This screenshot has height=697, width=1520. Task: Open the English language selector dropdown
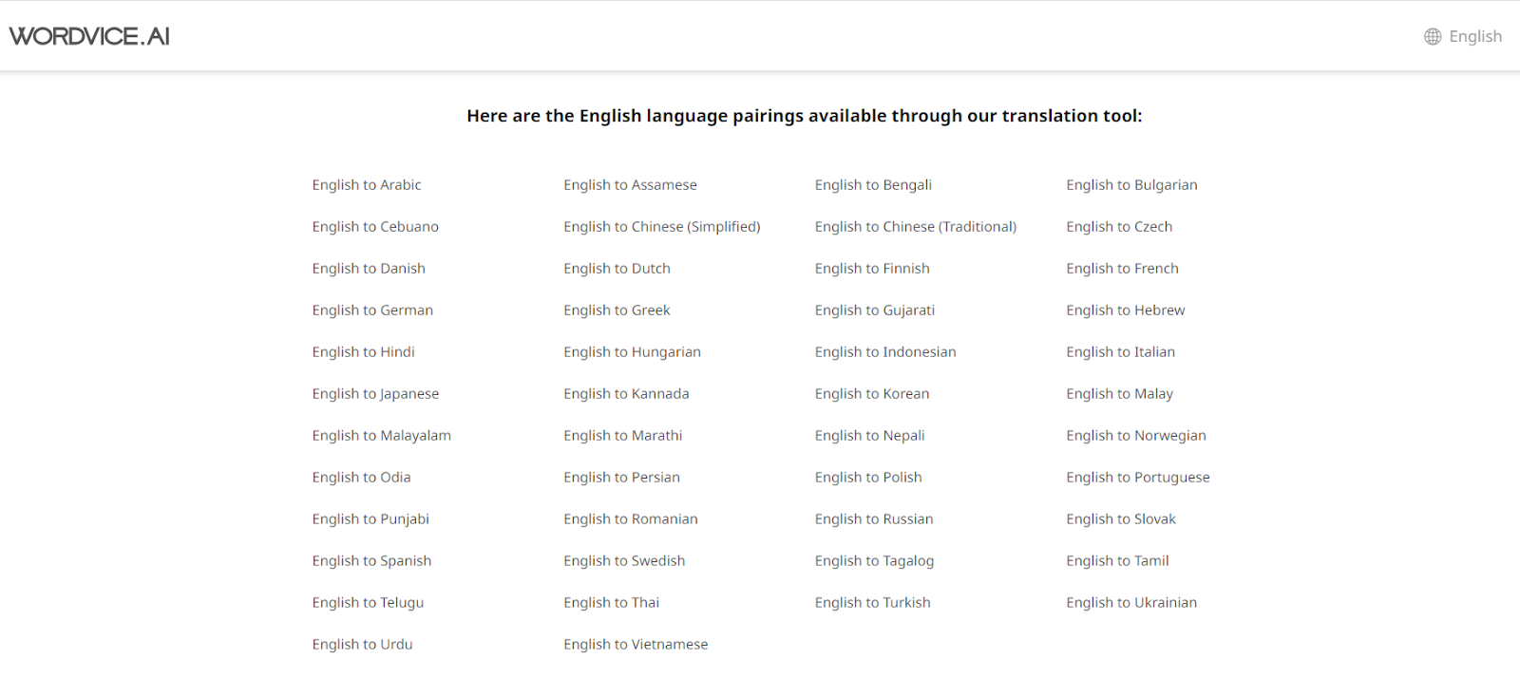pos(1474,37)
